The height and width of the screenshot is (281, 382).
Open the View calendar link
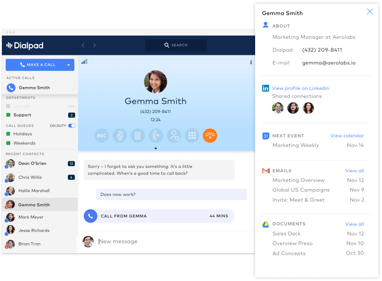(x=347, y=136)
